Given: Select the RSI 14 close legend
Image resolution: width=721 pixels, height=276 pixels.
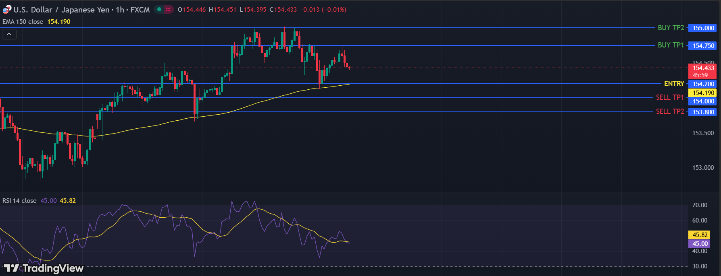Looking at the screenshot, I should point(19,201).
